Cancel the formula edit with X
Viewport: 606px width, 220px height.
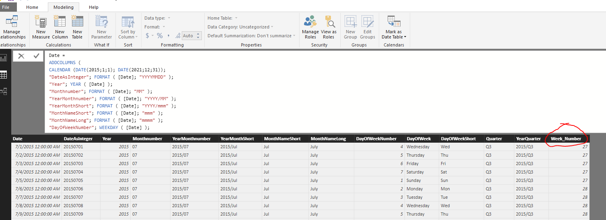coord(21,56)
